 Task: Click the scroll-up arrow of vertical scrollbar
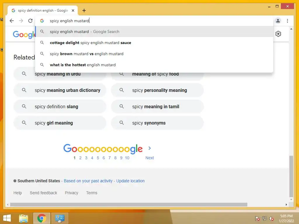[x=291, y=29]
